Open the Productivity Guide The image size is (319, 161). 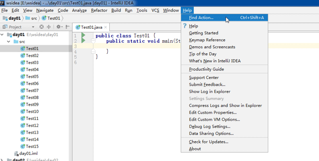pos(224,69)
